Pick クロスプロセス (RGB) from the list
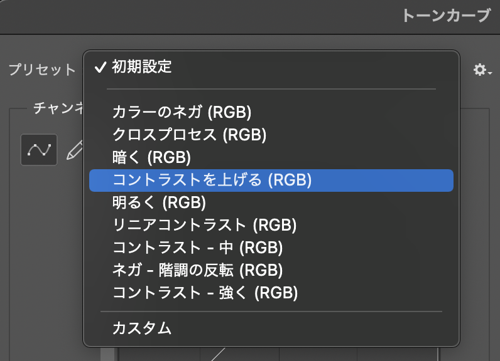This screenshot has width=500, height=361. (189, 135)
